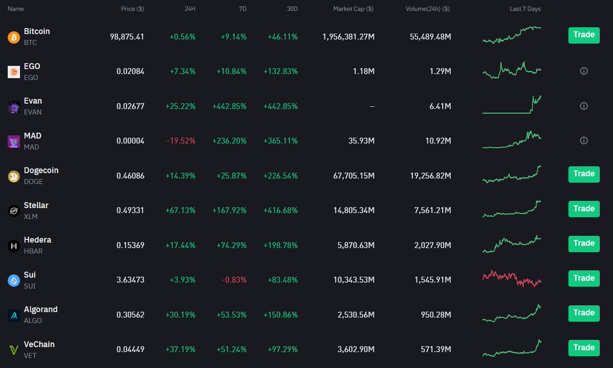Sort by the Name column header
613x368 pixels.
point(16,9)
